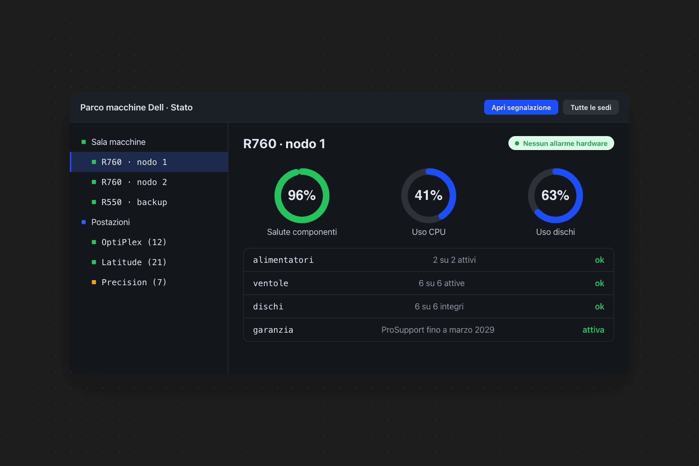699x466 pixels.
Task: Open R760 · nodo 2
Action: coord(149,182)
